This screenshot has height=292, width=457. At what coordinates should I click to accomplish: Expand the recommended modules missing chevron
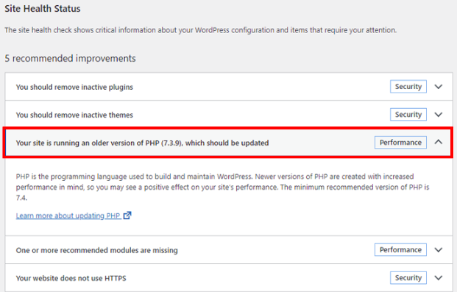[x=439, y=250]
